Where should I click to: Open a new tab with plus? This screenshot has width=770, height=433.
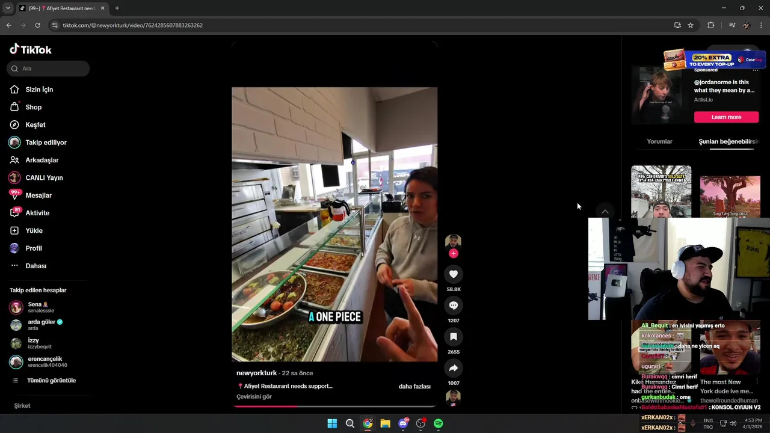(117, 8)
